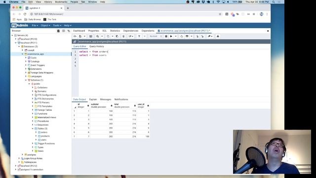
Task: Click the user_id column header
Action: (x=143, y=105)
